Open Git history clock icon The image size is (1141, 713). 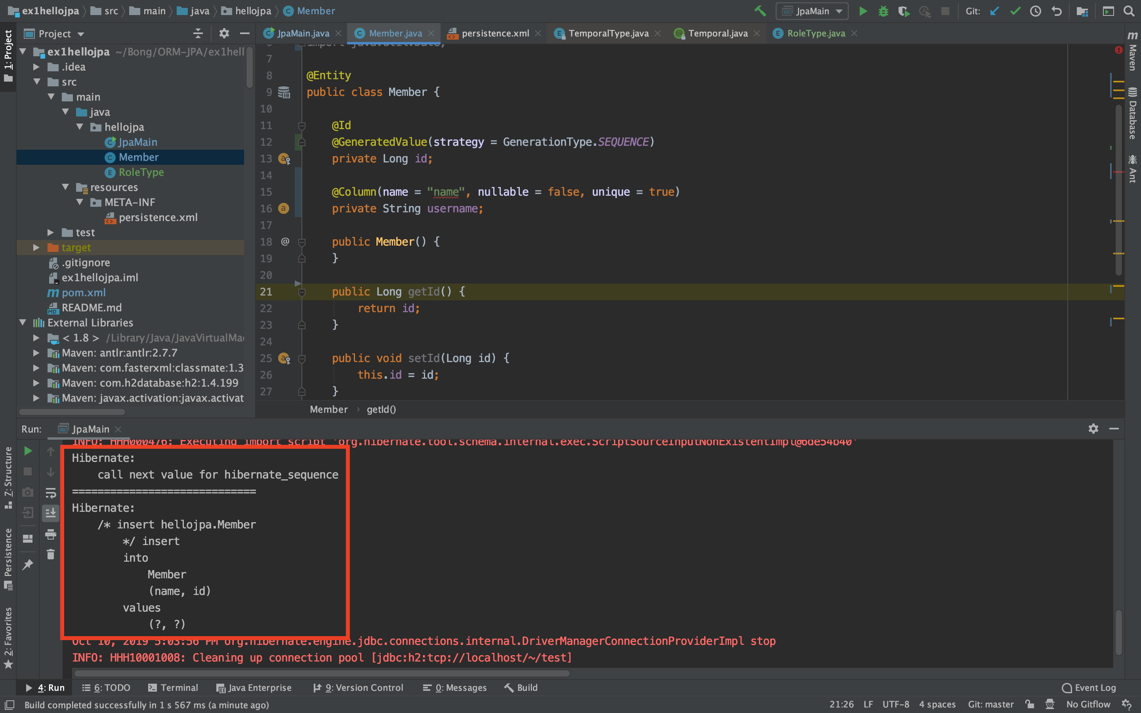click(1035, 11)
